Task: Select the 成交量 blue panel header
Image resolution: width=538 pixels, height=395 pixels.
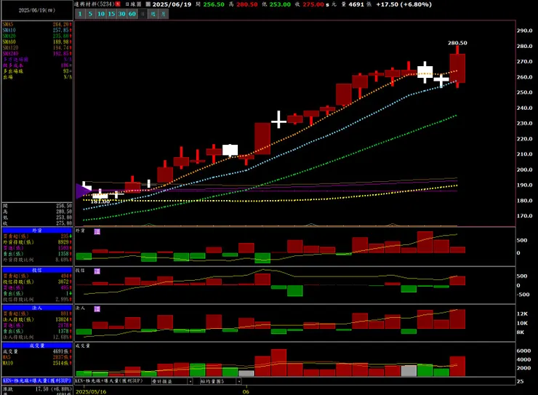Action: 37,346
